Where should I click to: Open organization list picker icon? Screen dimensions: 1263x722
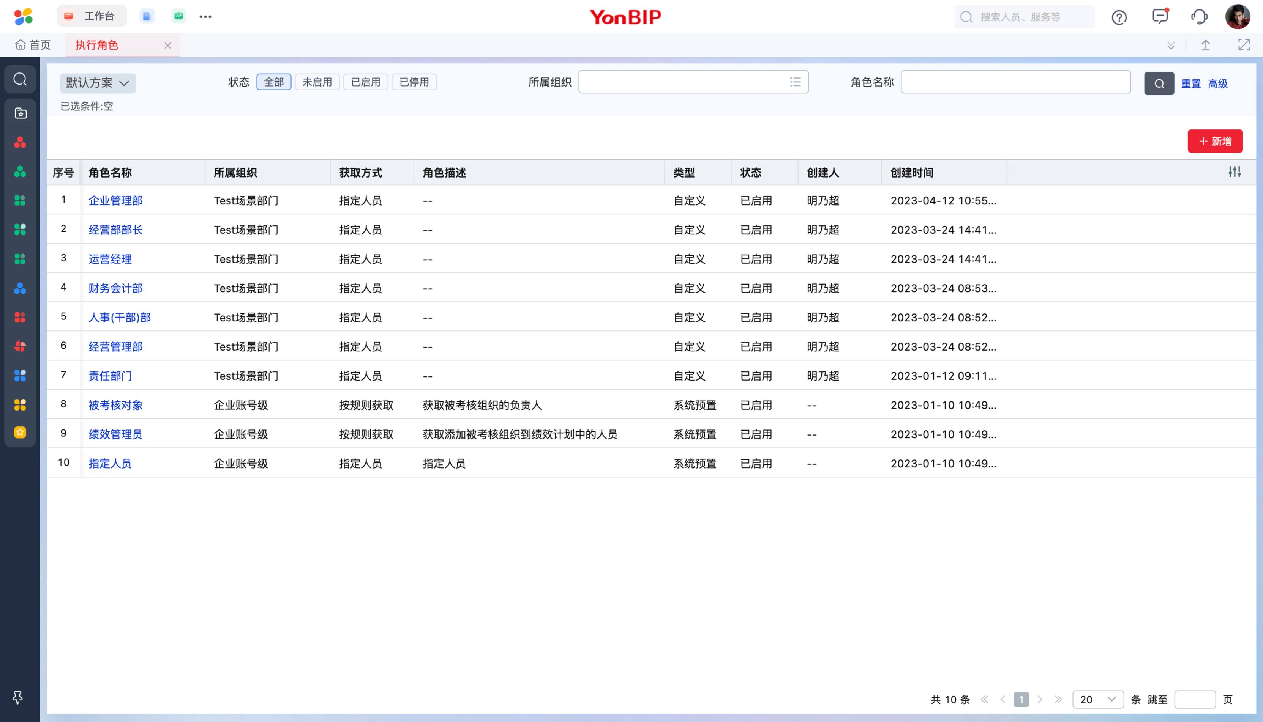pos(796,82)
